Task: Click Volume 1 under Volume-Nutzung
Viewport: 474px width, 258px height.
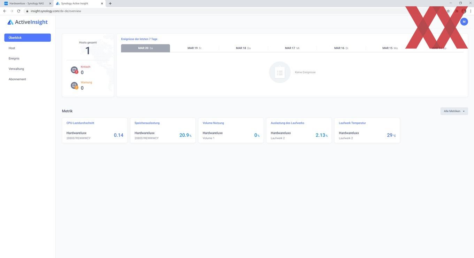Action: point(208,138)
